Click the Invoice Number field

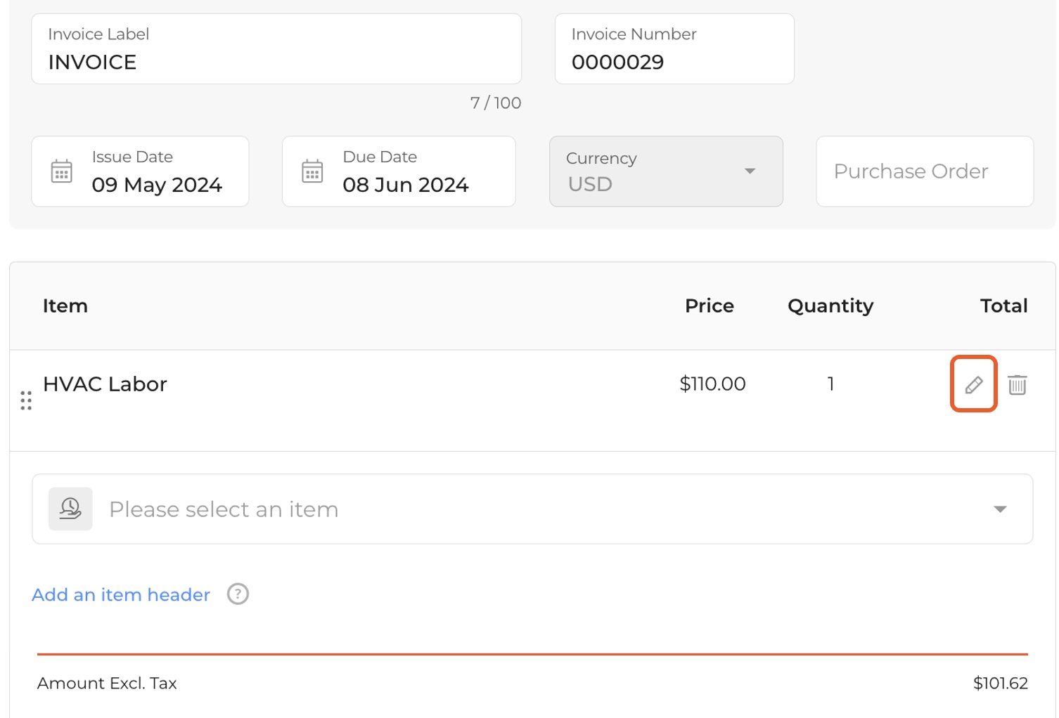(674, 49)
